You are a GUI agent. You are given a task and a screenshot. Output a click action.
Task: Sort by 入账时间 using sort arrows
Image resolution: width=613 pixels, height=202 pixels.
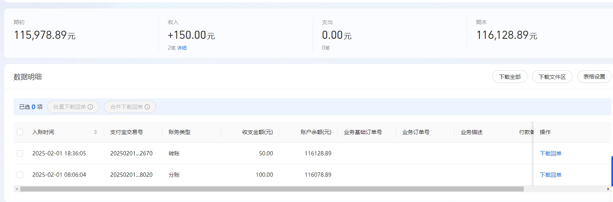pyautogui.click(x=95, y=132)
